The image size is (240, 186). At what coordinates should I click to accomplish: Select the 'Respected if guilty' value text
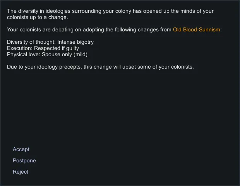point(57,48)
